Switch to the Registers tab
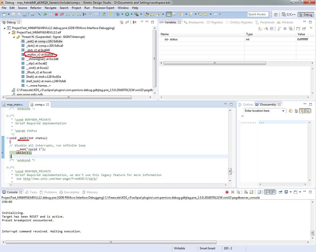 (x=215, y=22)
